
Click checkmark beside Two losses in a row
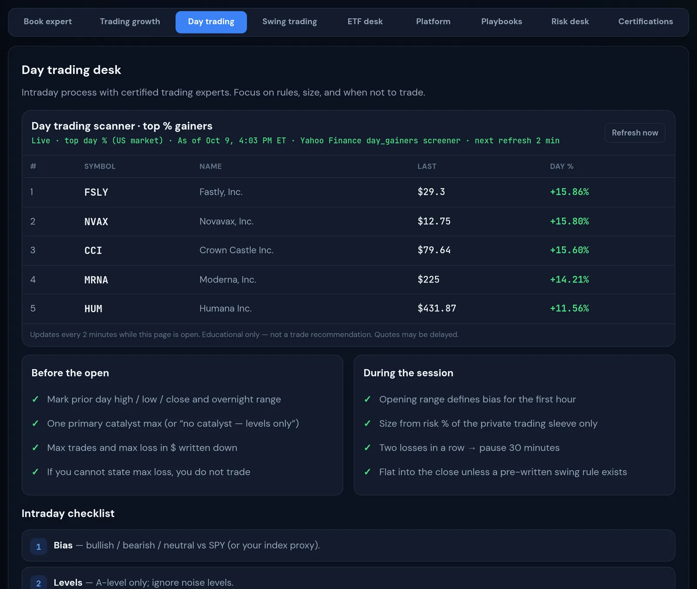[x=368, y=448]
